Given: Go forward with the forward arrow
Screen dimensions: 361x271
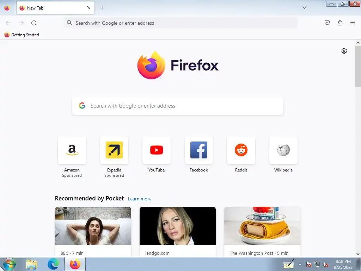Looking at the screenshot, I should tap(21, 23).
